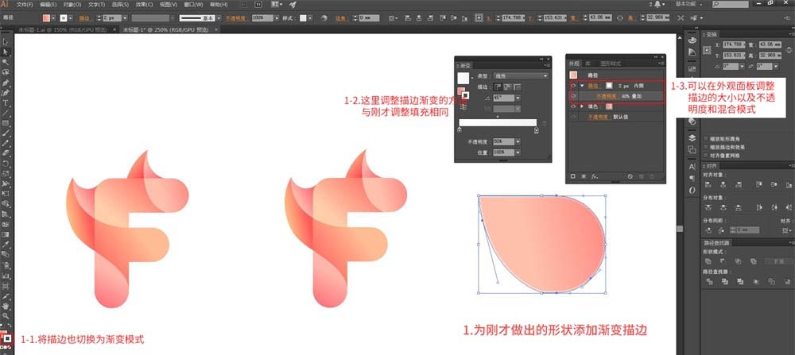Image resolution: width=795 pixels, height=355 pixels.
Task: Apply Pathfinder Minus Back
Action: tap(786, 281)
